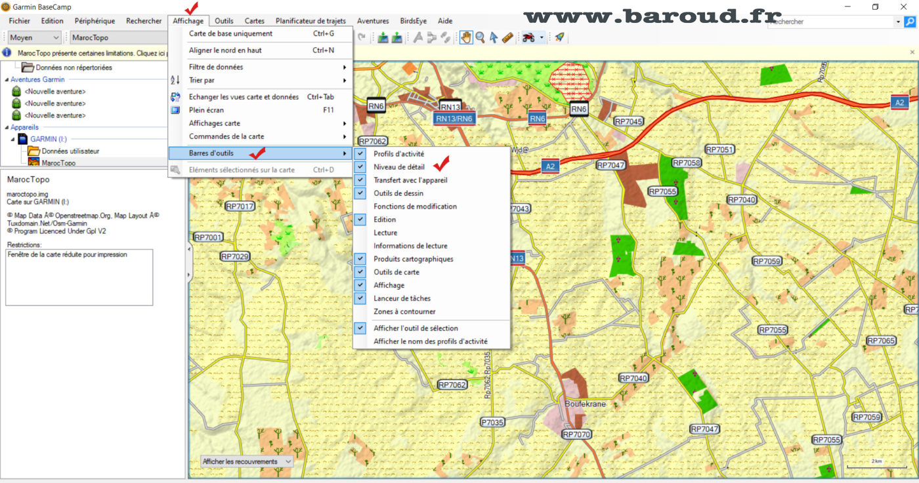Select the arrow selection tool
919x483 pixels.
[494, 38]
